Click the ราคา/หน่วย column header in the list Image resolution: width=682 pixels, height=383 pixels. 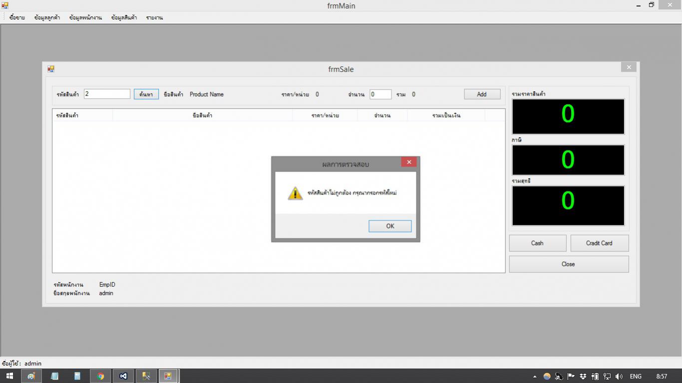[325, 115]
